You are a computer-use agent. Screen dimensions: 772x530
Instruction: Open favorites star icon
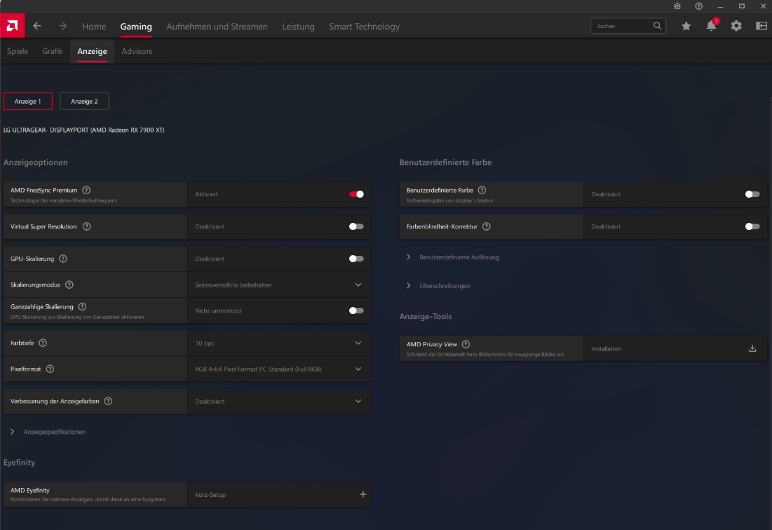coord(686,26)
